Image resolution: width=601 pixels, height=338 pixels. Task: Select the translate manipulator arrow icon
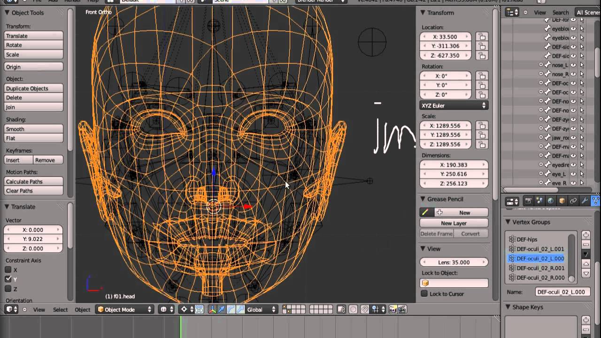coord(221,309)
